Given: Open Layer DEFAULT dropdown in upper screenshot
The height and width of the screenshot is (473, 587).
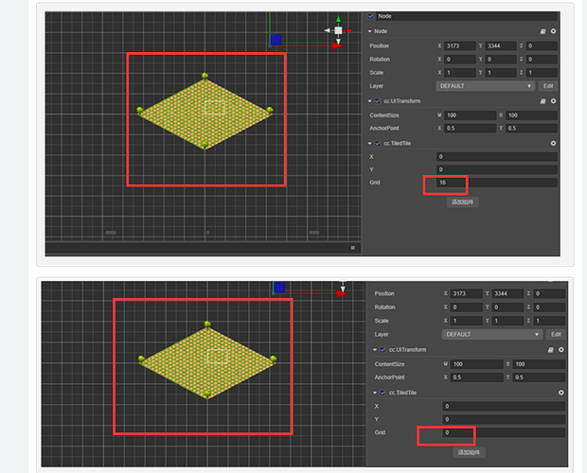Looking at the screenshot, I should tap(485, 86).
